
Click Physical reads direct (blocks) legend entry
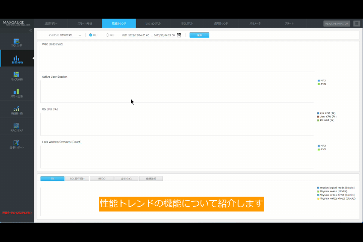click(336, 195)
